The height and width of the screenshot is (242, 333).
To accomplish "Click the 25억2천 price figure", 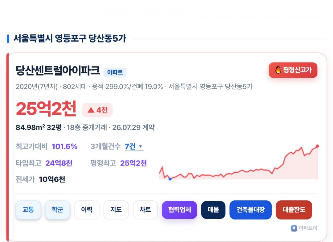I will 46,109.
